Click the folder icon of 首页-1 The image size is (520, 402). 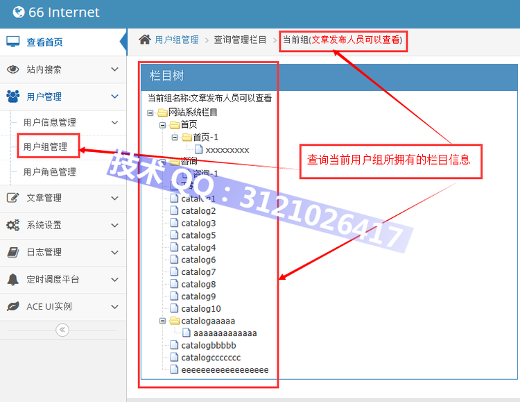click(x=187, y=137)
